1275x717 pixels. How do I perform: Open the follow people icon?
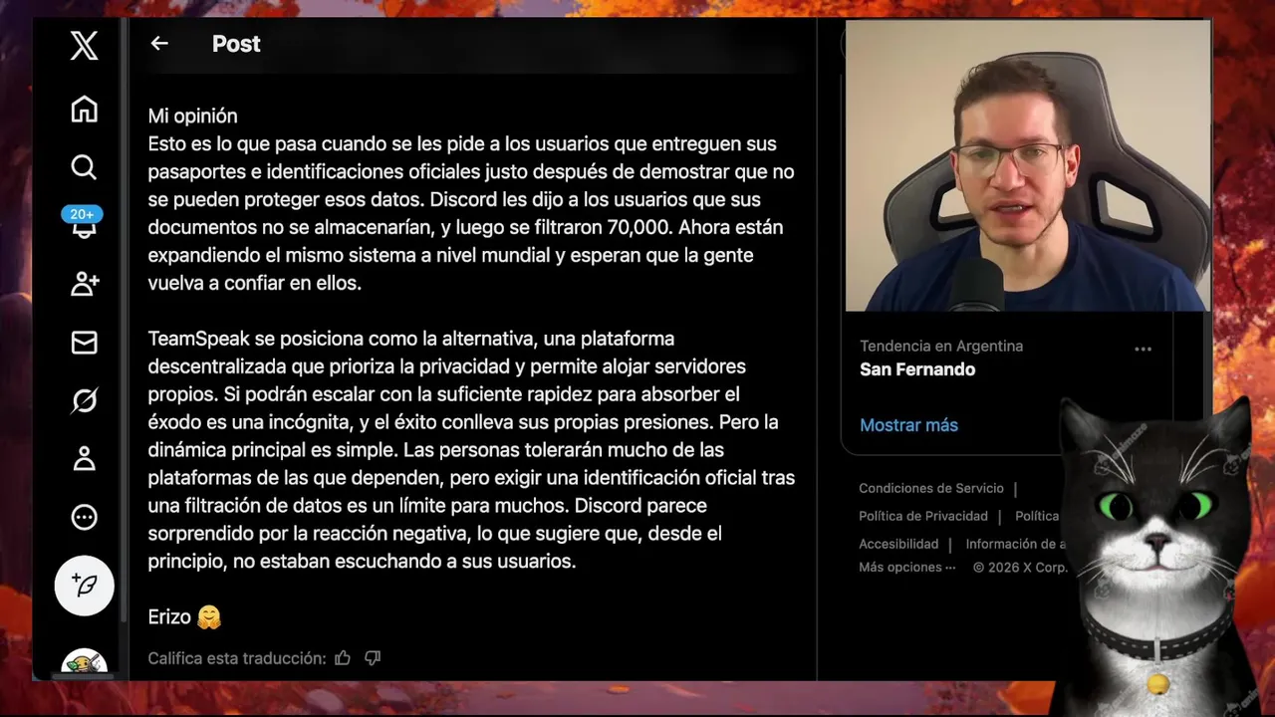pos(85,284)
